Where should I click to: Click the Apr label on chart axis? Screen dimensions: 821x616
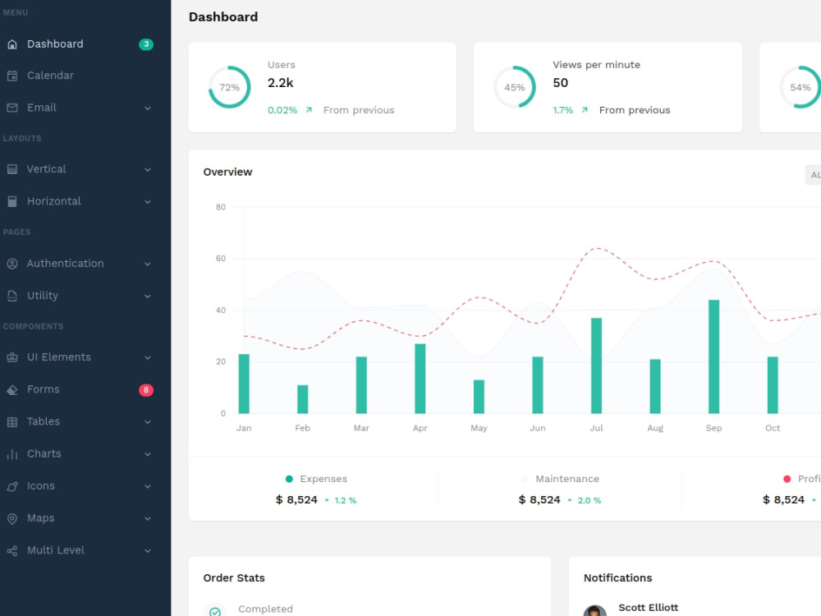420,429
